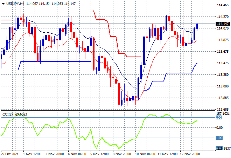Click the 112.685 price scale value
This screenshot has width=231, height=158.
[223, 110]
